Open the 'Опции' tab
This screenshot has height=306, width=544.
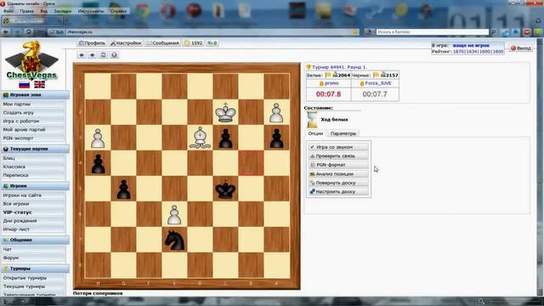point(315,133)
